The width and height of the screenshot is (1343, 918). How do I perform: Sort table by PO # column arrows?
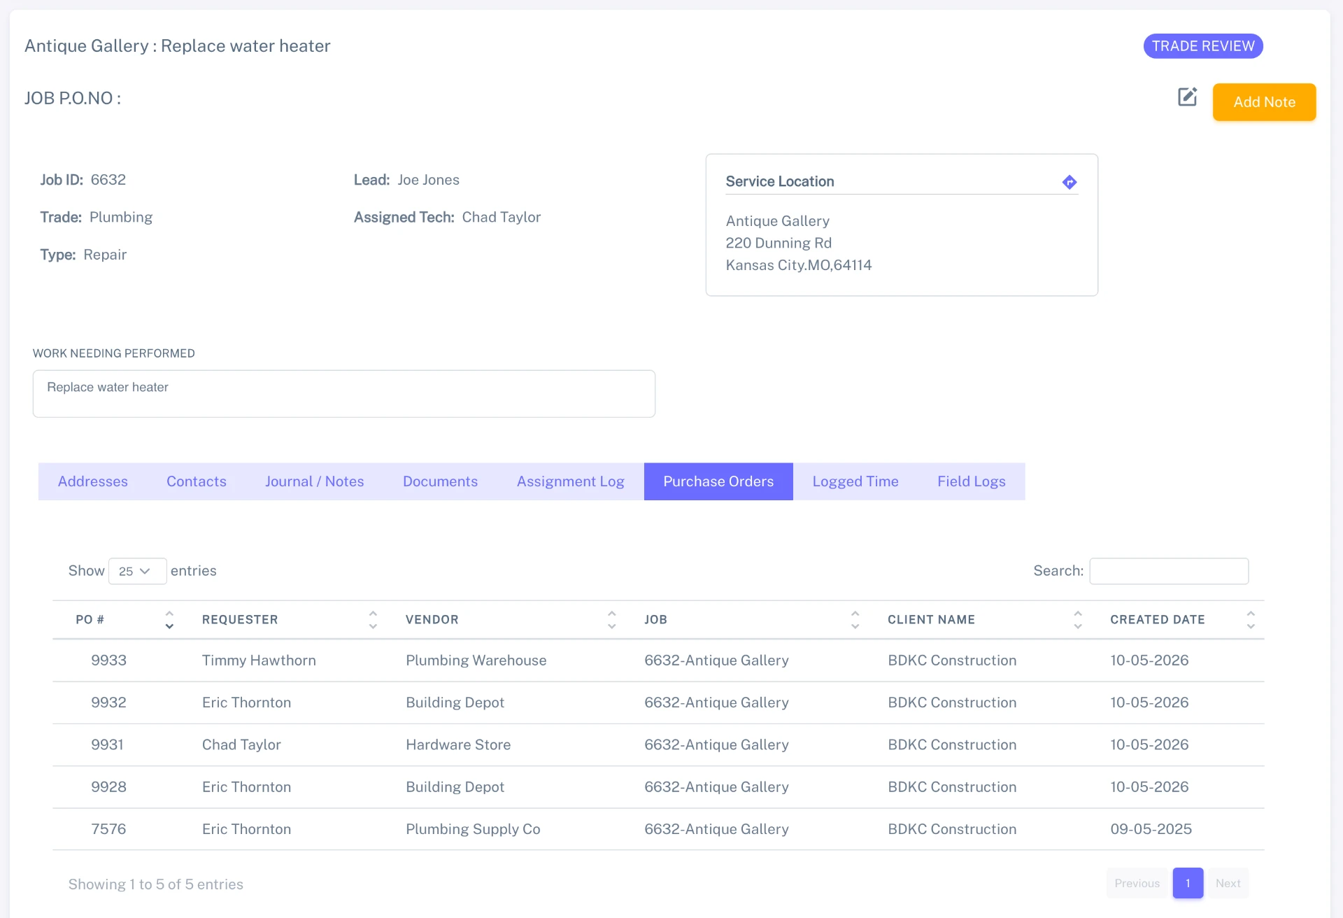pyautogui.click(x=169, y=619)
